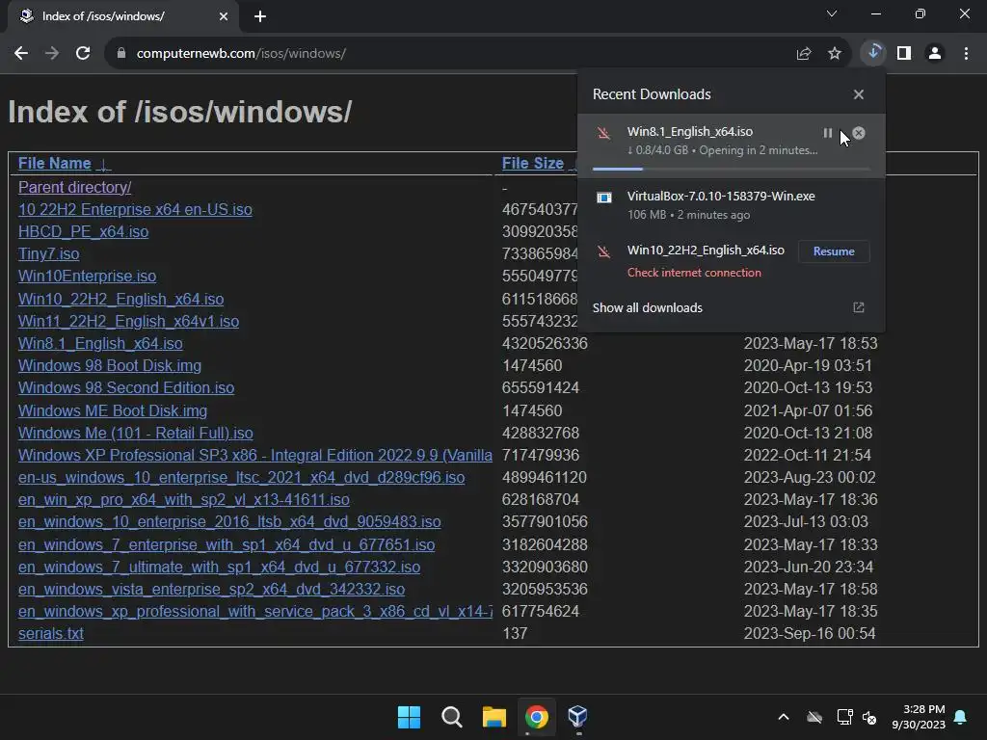The width and height of the screenshot is (987, 740).
Task: Open VirtualBox from the taskbar
Action: [x=578, y=717]
